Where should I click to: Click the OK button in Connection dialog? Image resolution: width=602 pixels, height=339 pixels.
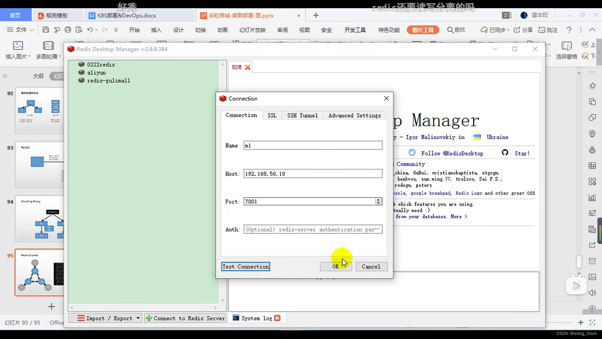pyautogui.click(x=335, y=266)
